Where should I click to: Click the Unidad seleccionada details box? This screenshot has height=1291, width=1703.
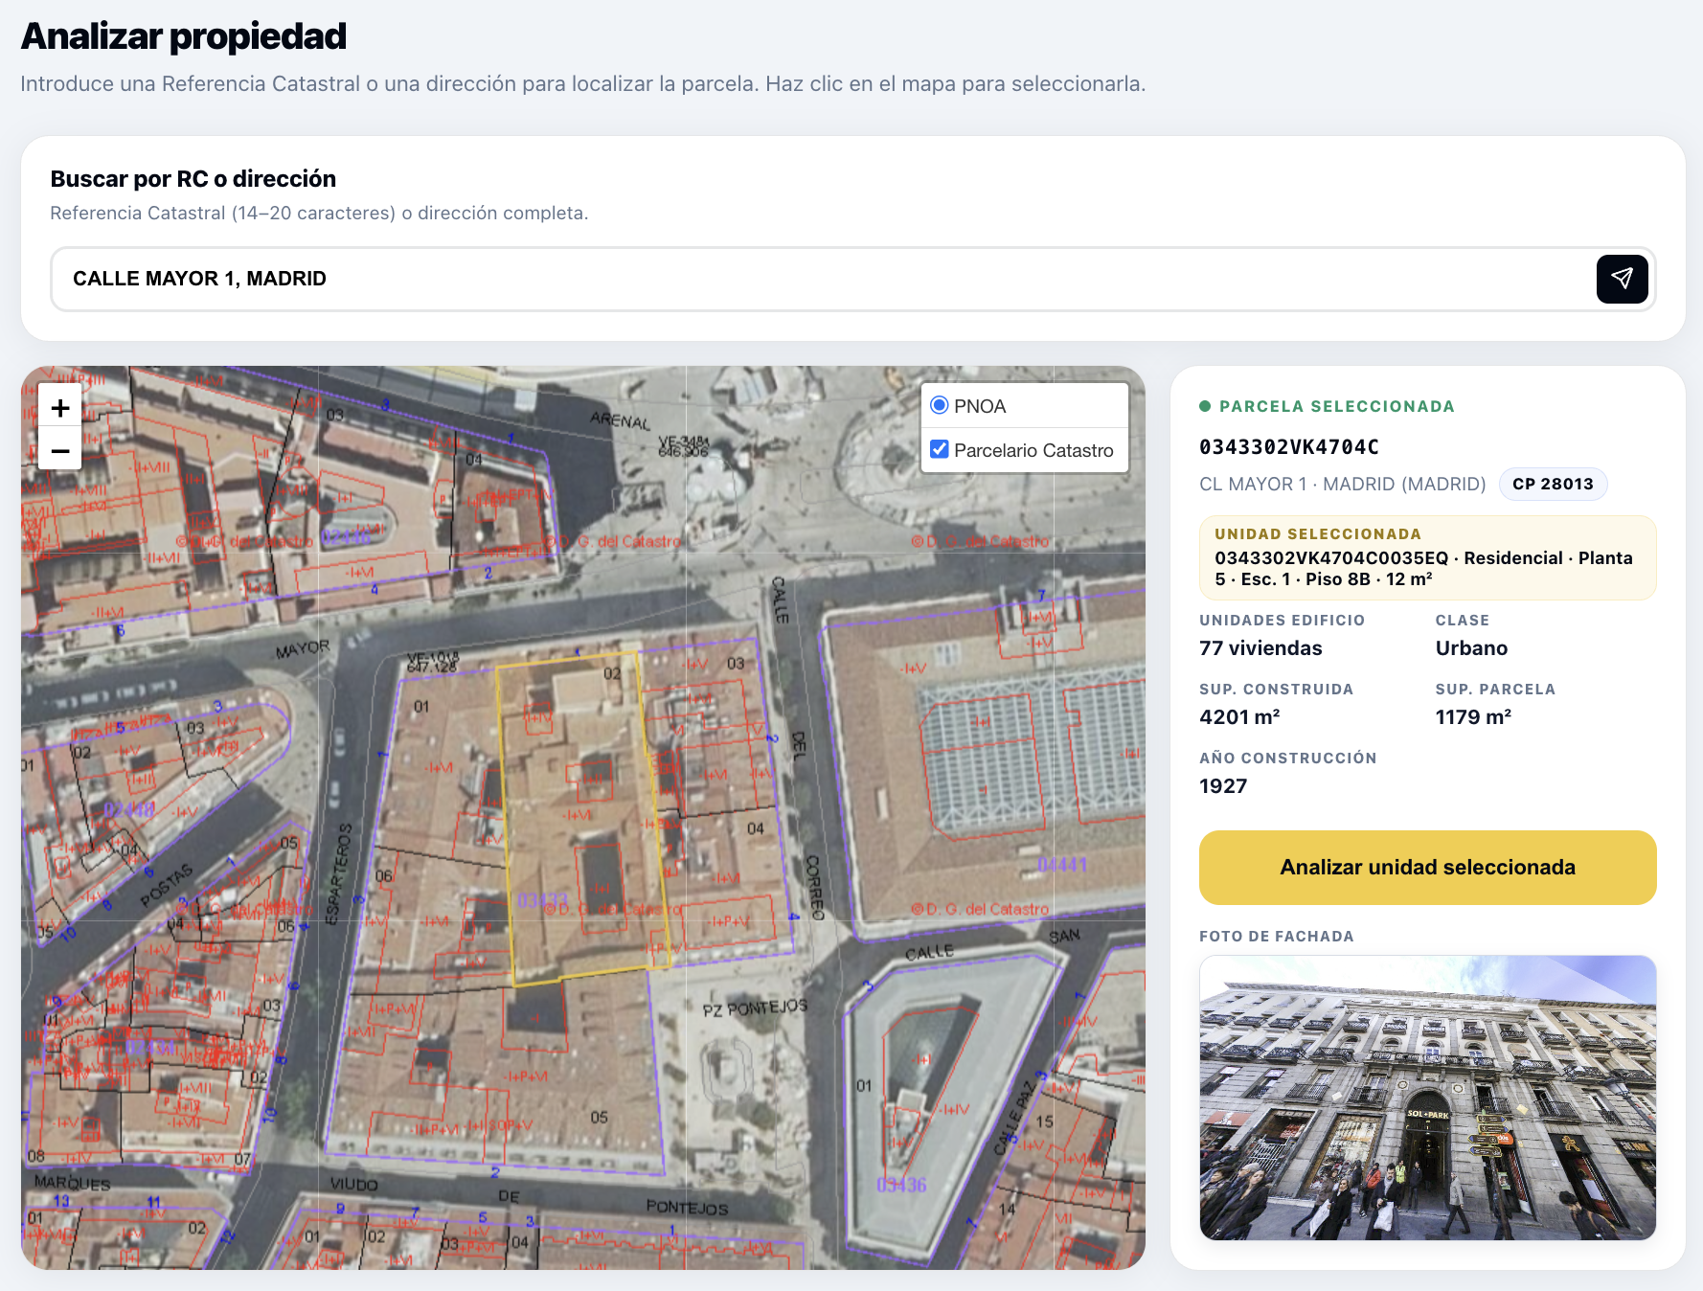click(1427, 557)
